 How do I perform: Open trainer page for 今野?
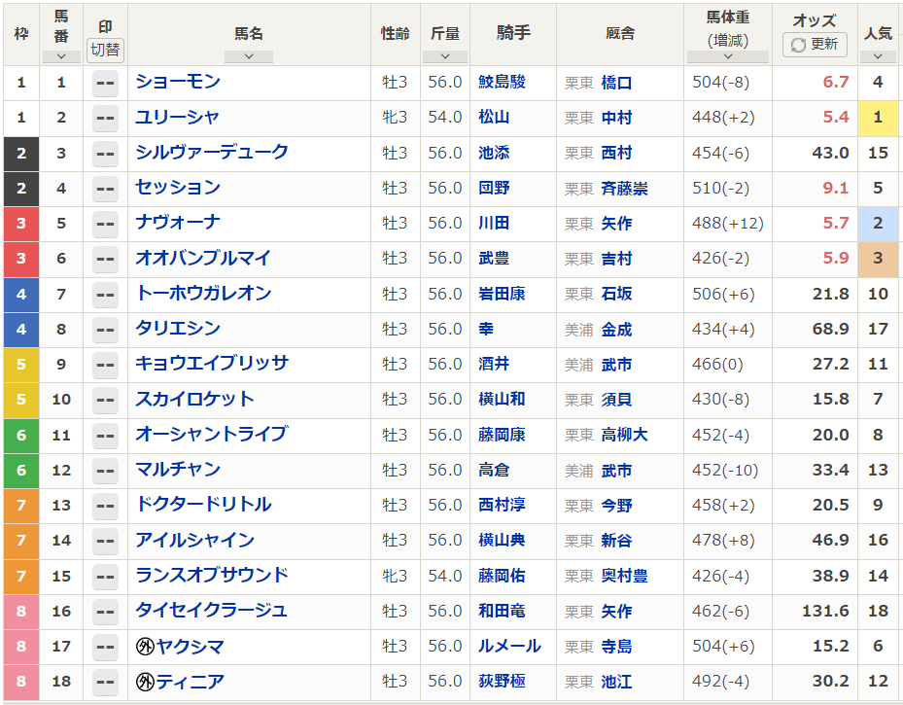click(x=617, y=506)
